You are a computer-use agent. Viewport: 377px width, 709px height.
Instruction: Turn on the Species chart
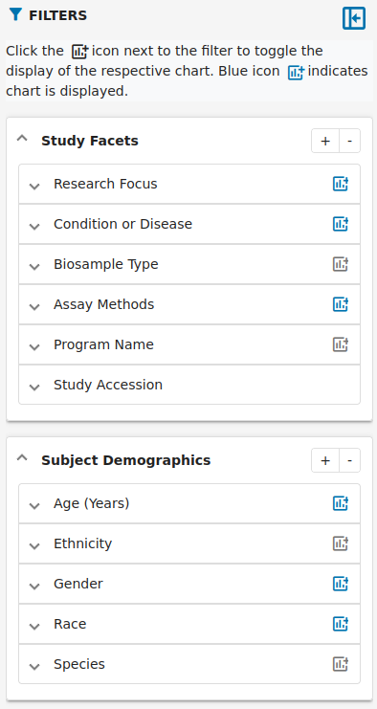pyautogui.click(x=341, y=664)
